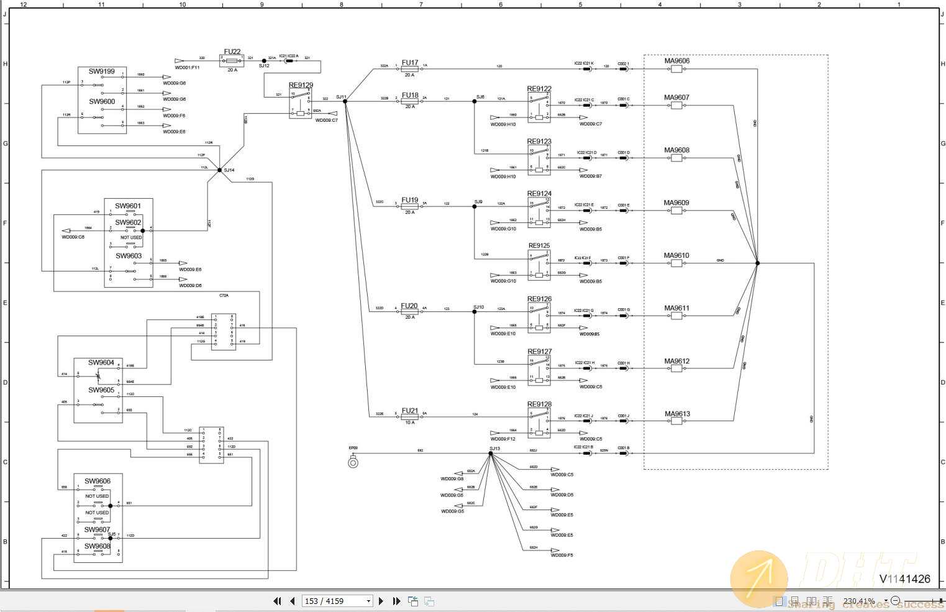Viewport: 946px width, 612px height.
Task: Click the SW9605 switch label
Action: click(x=101, y=390)
